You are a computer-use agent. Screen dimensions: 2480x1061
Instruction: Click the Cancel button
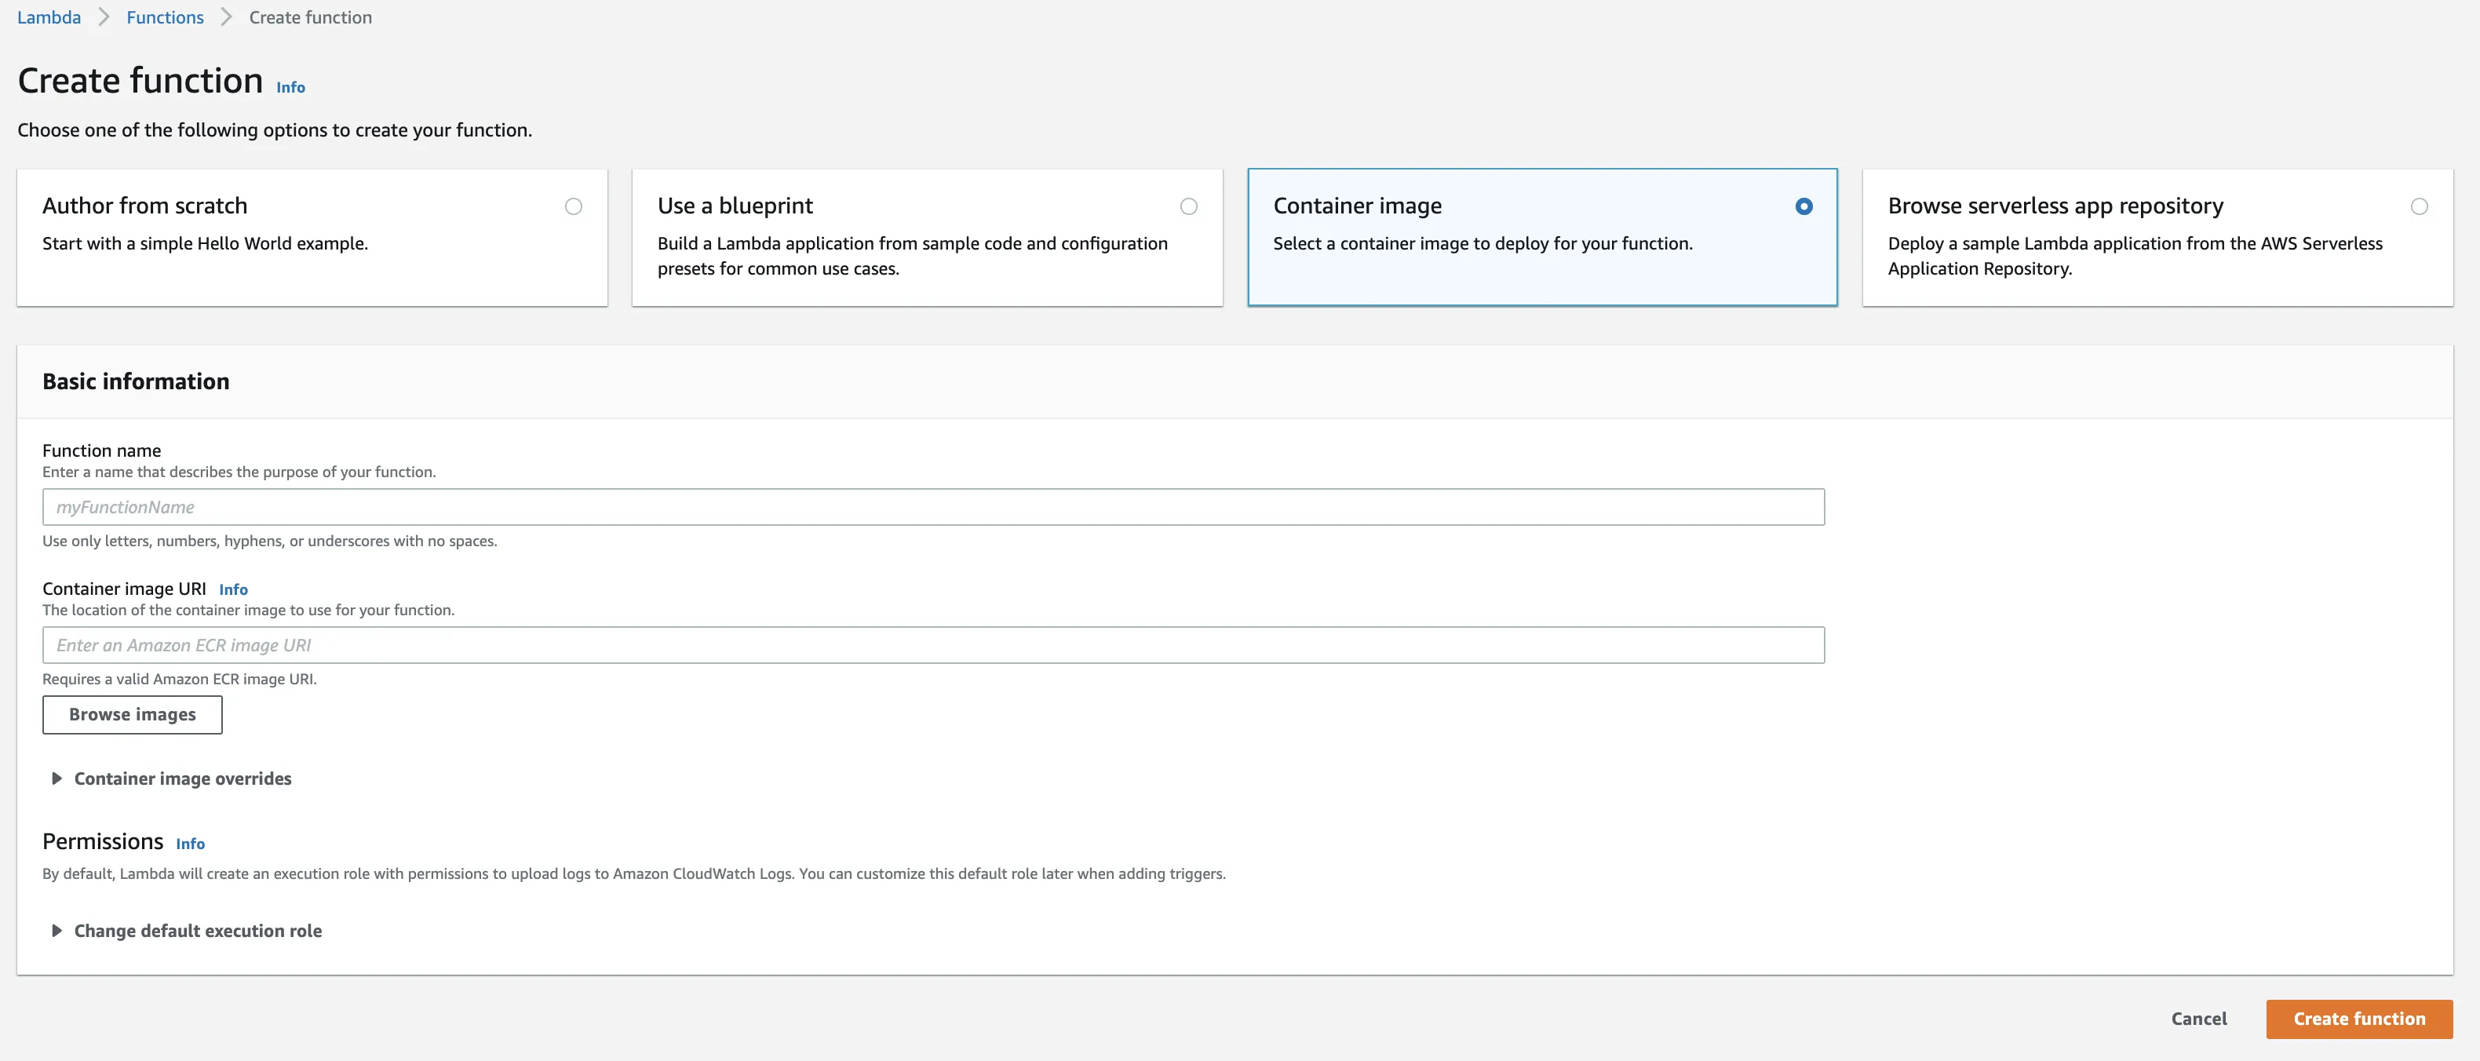click(x=2198, y=1019)
